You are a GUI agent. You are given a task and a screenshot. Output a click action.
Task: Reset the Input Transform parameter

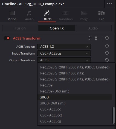pyautogui.click(x=107, y=53)
